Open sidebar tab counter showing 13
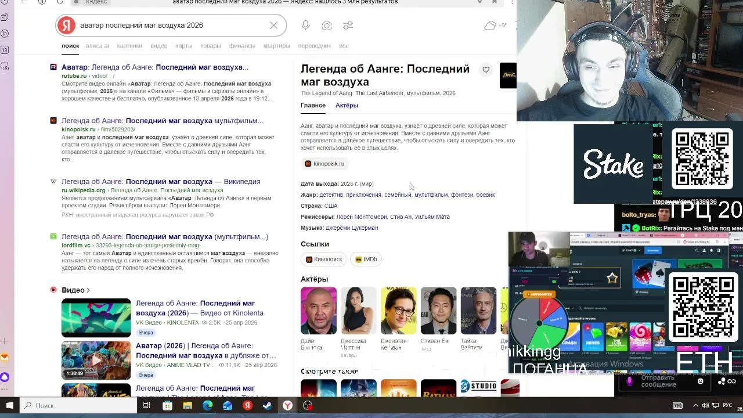The height and width of the screenshot is (418, 743). 5,50
